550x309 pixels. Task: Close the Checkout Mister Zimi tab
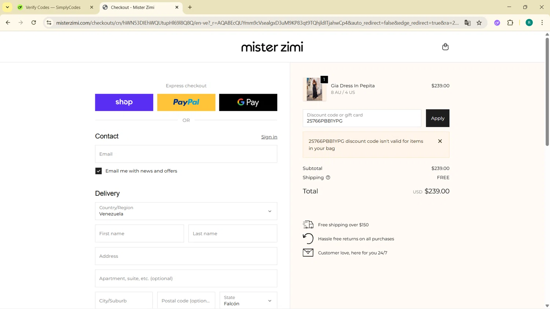(177, 7)
